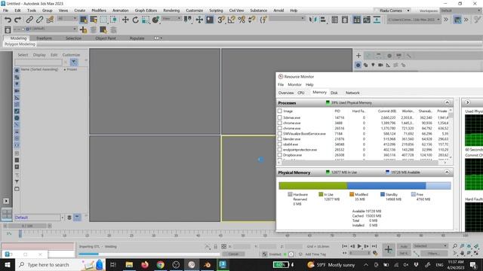483x271 pixels.
Task: Toggle the Scene Explorer icon
Action: (334, 20)
